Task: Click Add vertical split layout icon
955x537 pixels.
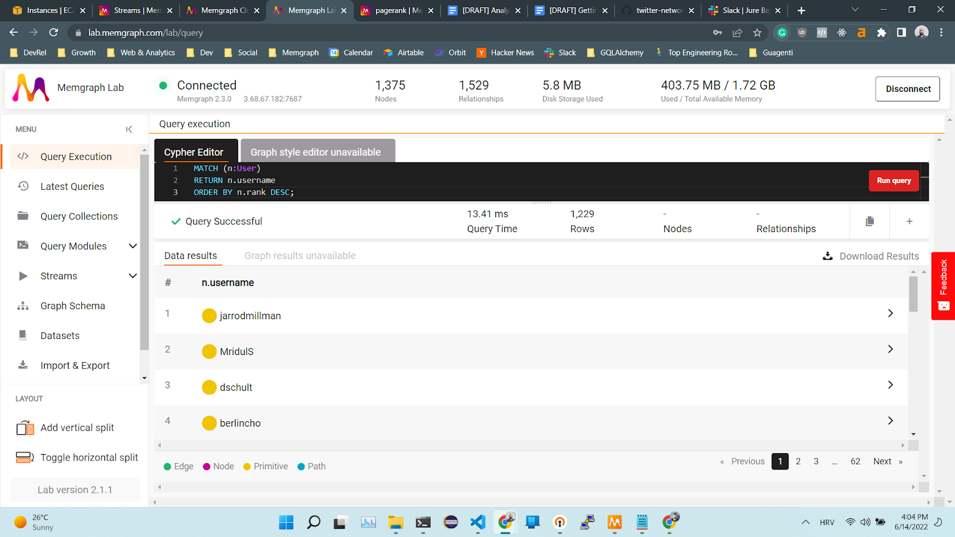Action: 25,428
